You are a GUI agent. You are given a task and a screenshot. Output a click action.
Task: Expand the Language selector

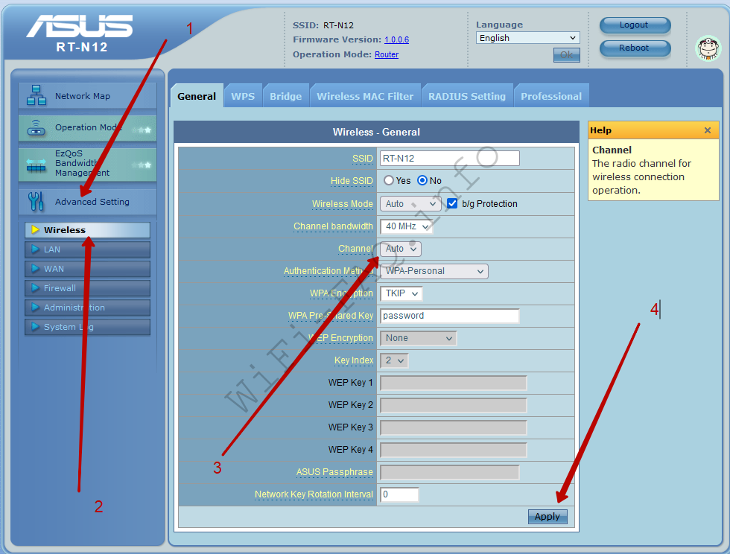527,38
